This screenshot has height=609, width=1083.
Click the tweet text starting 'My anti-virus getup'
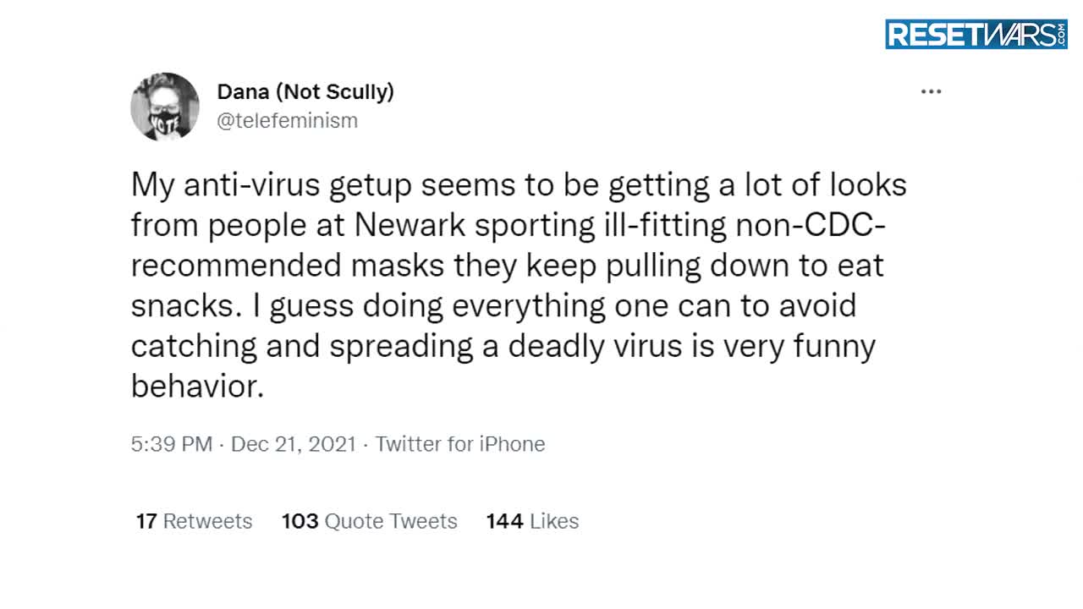[519, 285]
